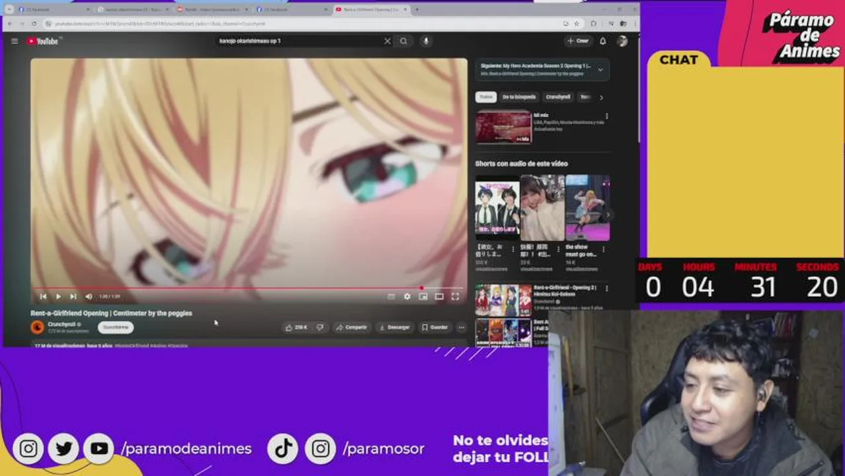Reload the browser page
The height and width of the screenshot is (476, 845).
pos(34,23)
